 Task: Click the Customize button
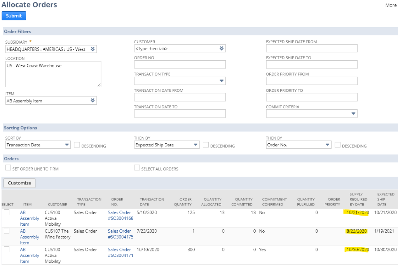[19, 183]
